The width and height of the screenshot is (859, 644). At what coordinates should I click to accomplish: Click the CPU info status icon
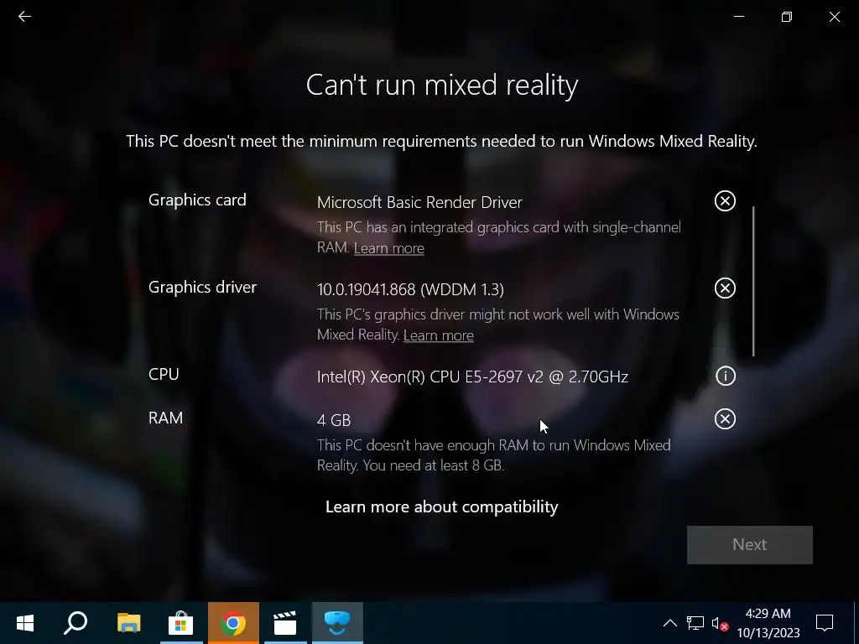click(x=726, y=376)
